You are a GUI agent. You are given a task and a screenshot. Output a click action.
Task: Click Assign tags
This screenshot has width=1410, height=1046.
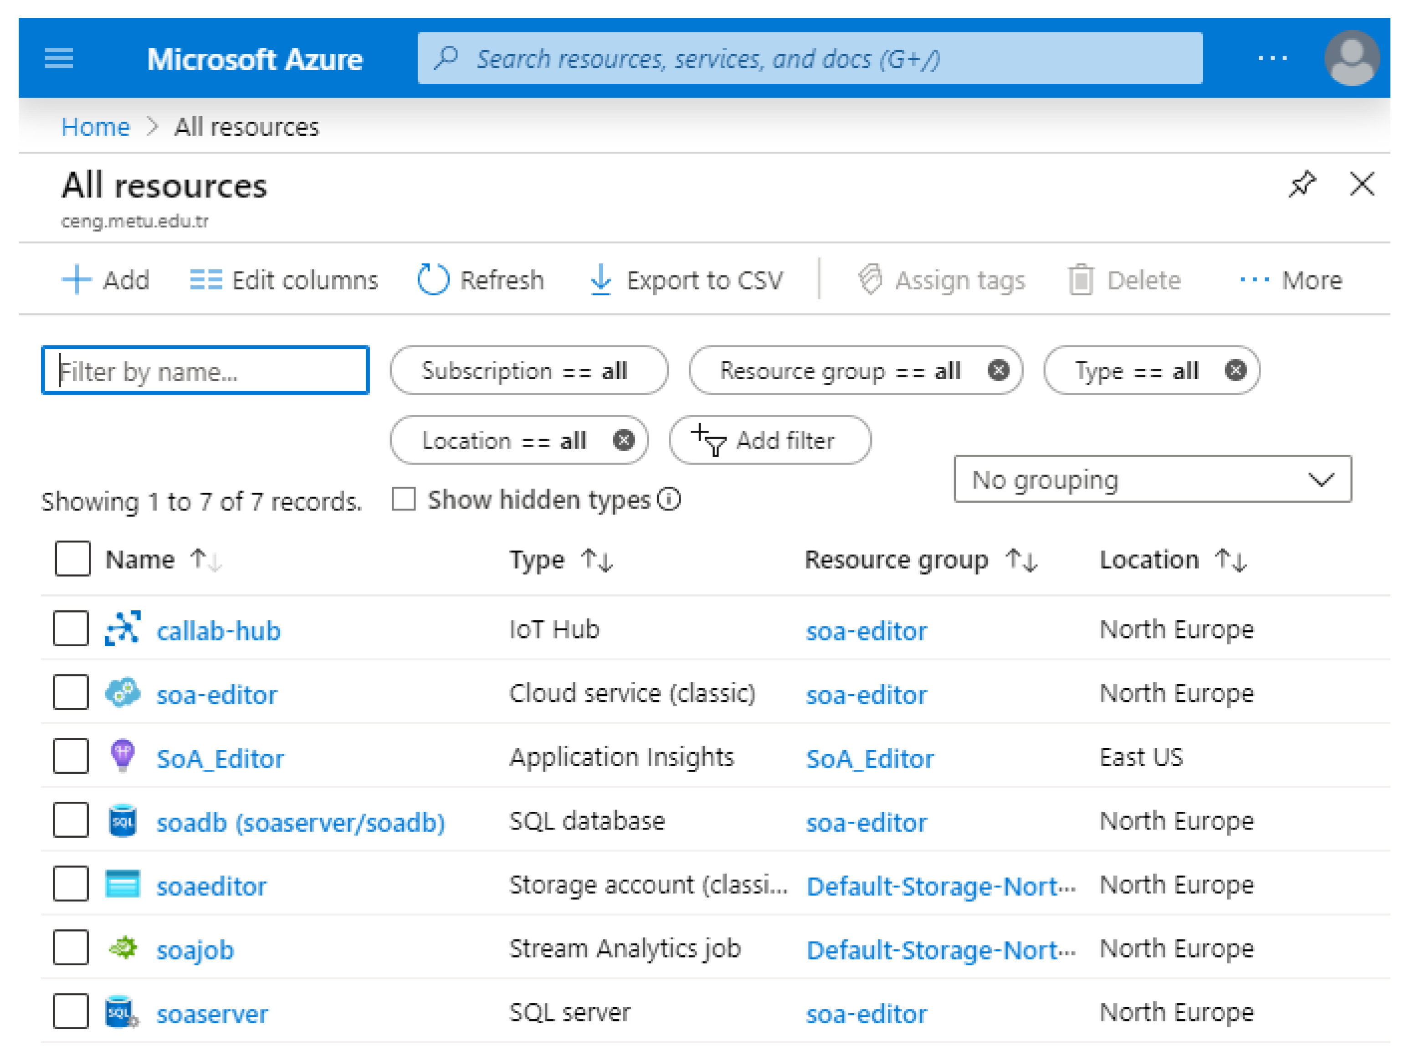941,280
